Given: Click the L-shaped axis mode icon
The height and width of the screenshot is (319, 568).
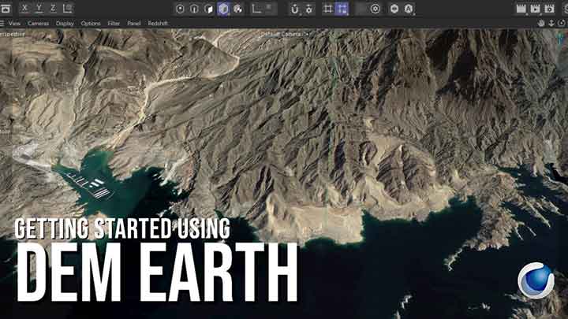Looking at the screenshot, I should click(x=256, y=9).
